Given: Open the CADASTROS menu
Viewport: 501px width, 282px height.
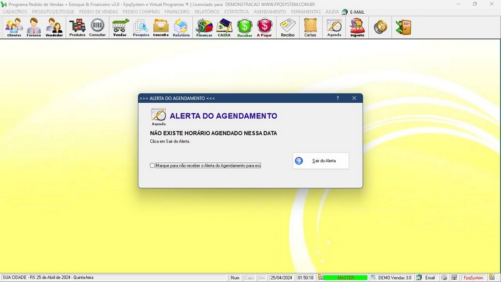Looking at the screenshot, I should [x=14, y=12].
